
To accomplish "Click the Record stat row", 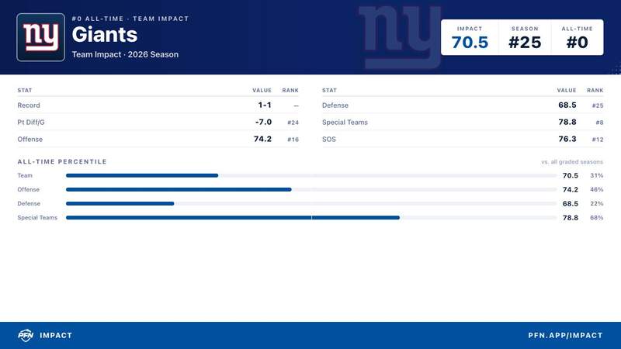I will tap(158, 105).
